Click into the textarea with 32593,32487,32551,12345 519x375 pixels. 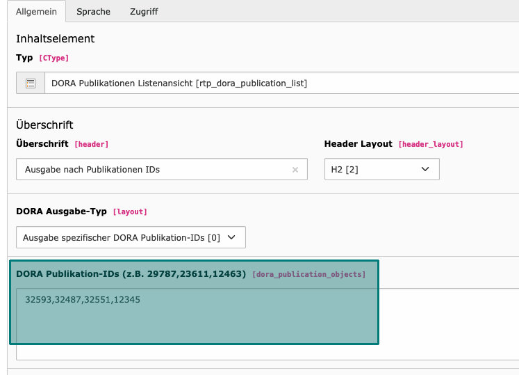(x=267, y=324)
